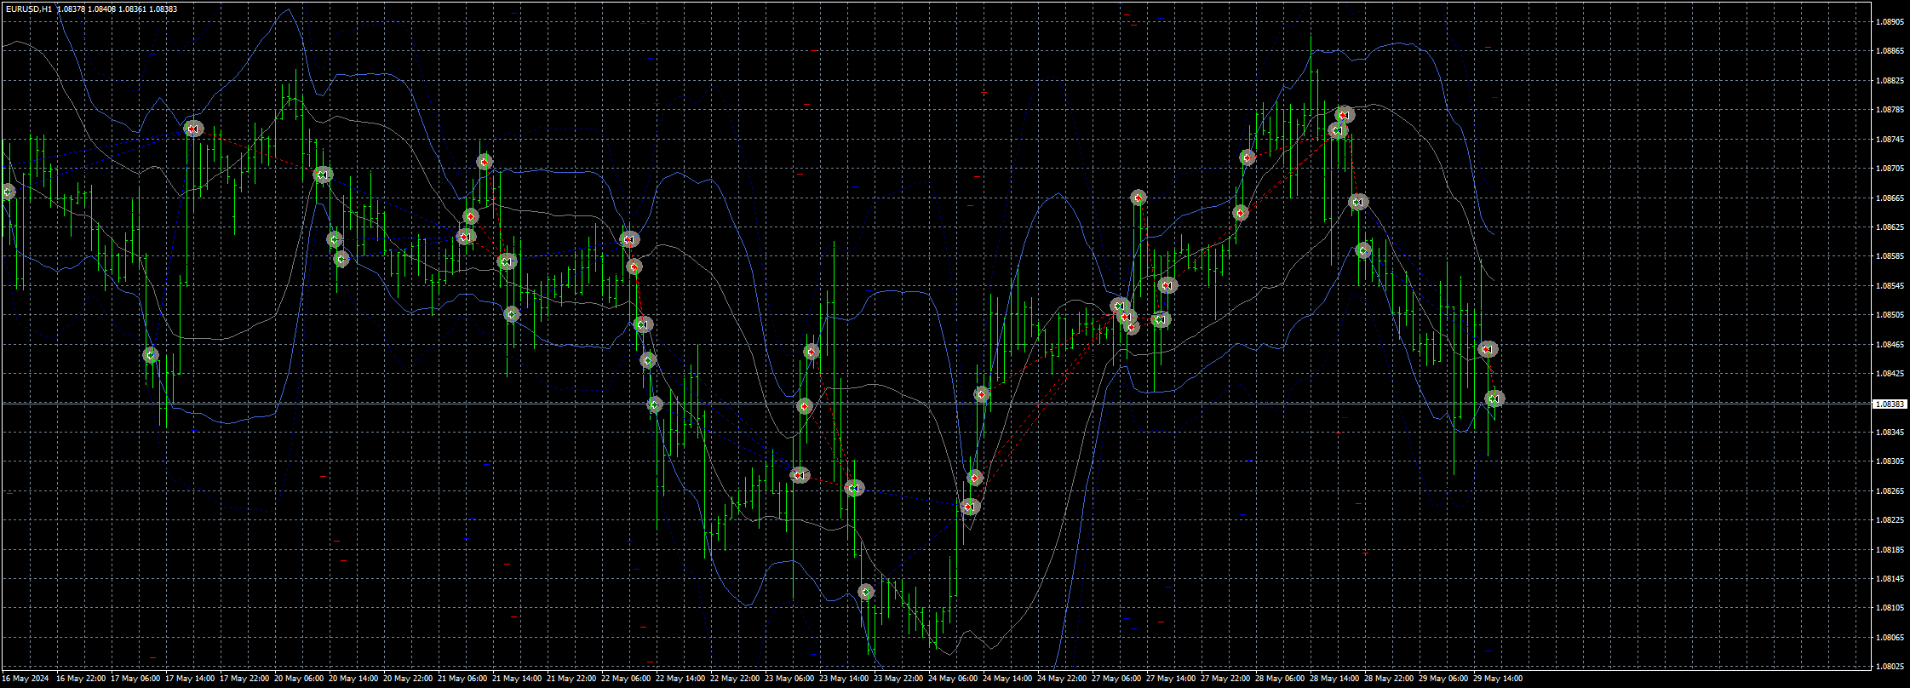The width and height of the screenshot is (1910, 688).
Task: Click the '17 May 06:00' time axis label
Action: tap(135, 679)
